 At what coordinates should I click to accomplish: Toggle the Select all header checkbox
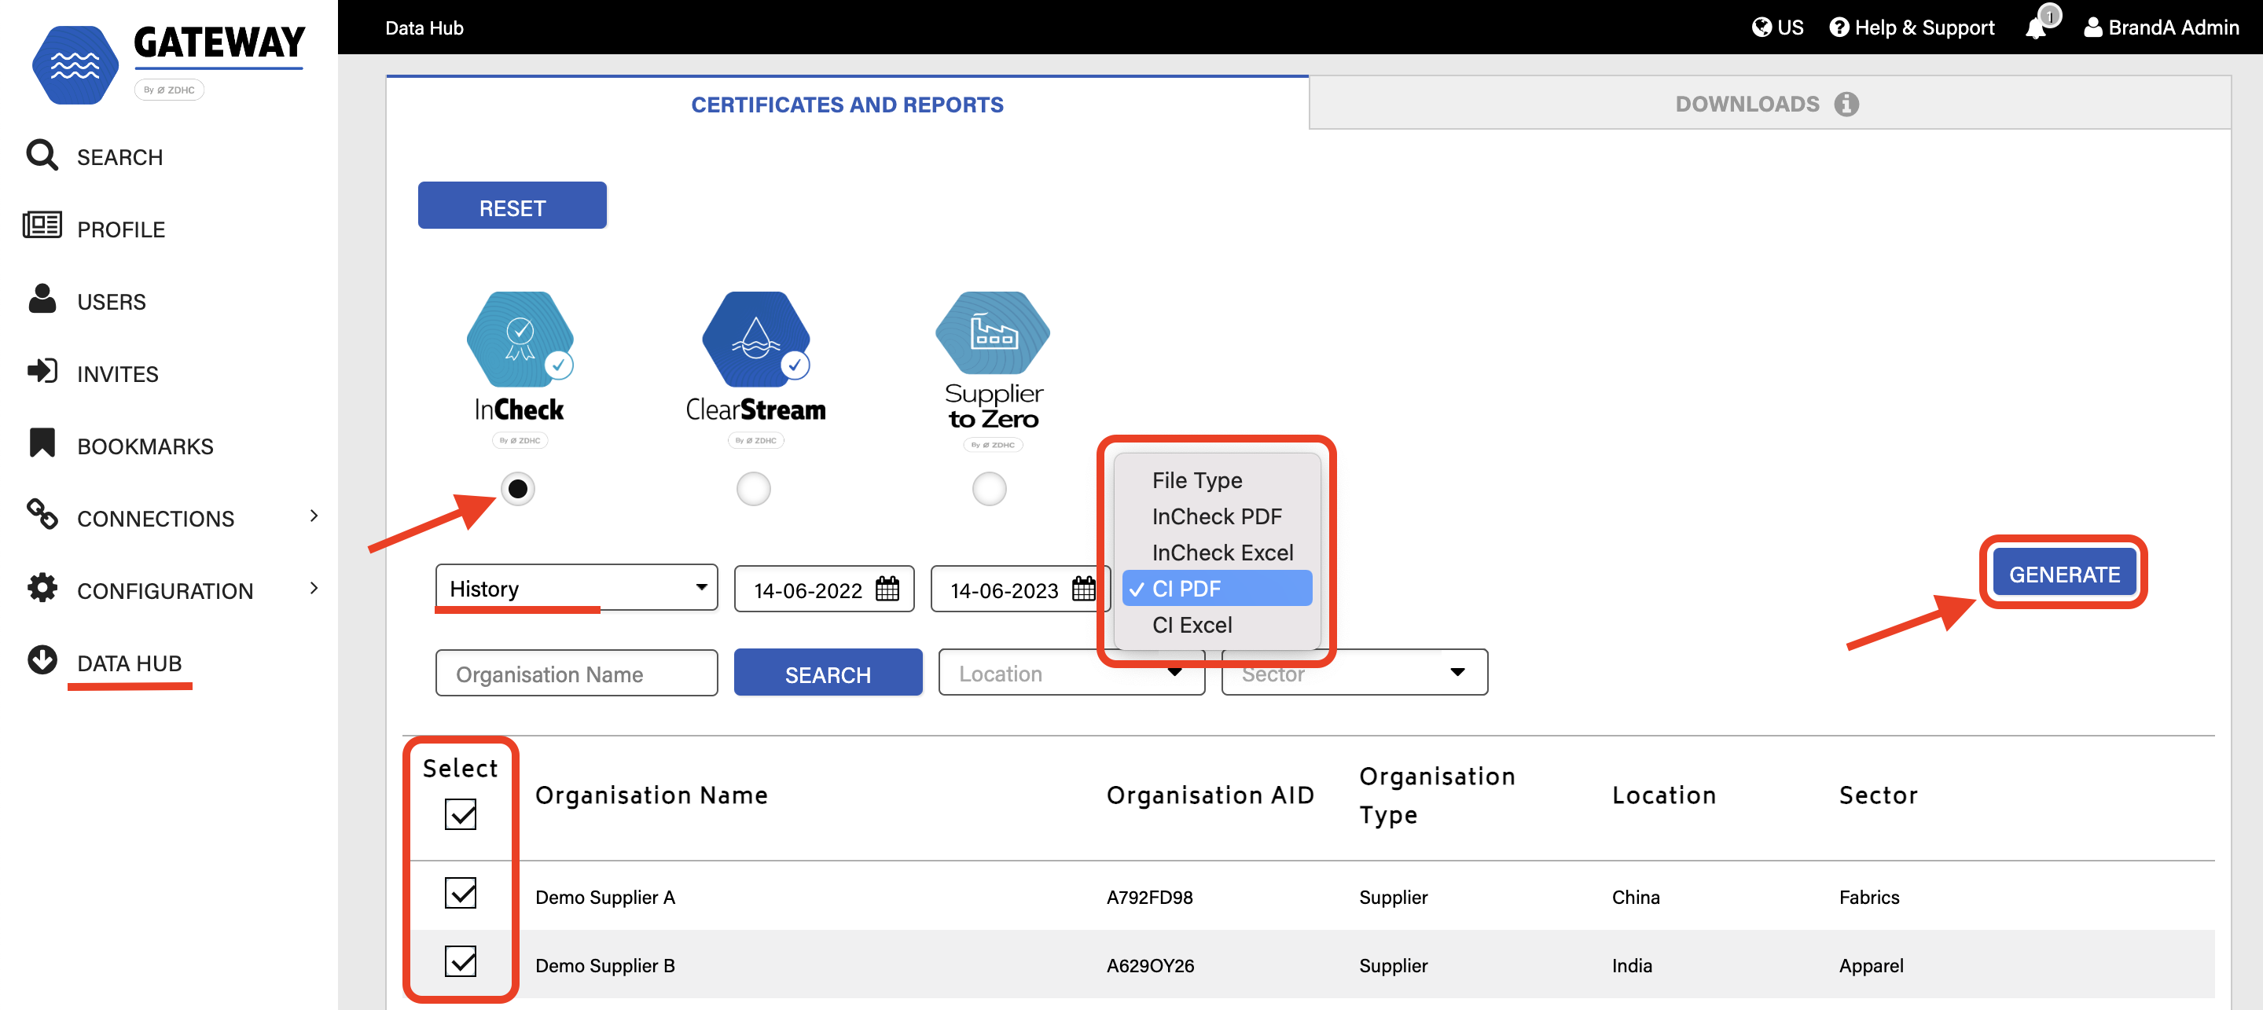tap(461, 814)
